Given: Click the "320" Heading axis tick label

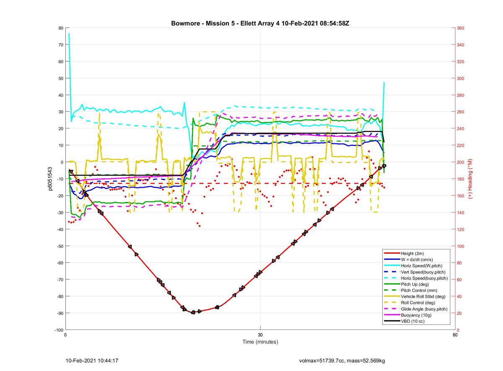Looking at the screenshot, I should [x=461, y=62].
